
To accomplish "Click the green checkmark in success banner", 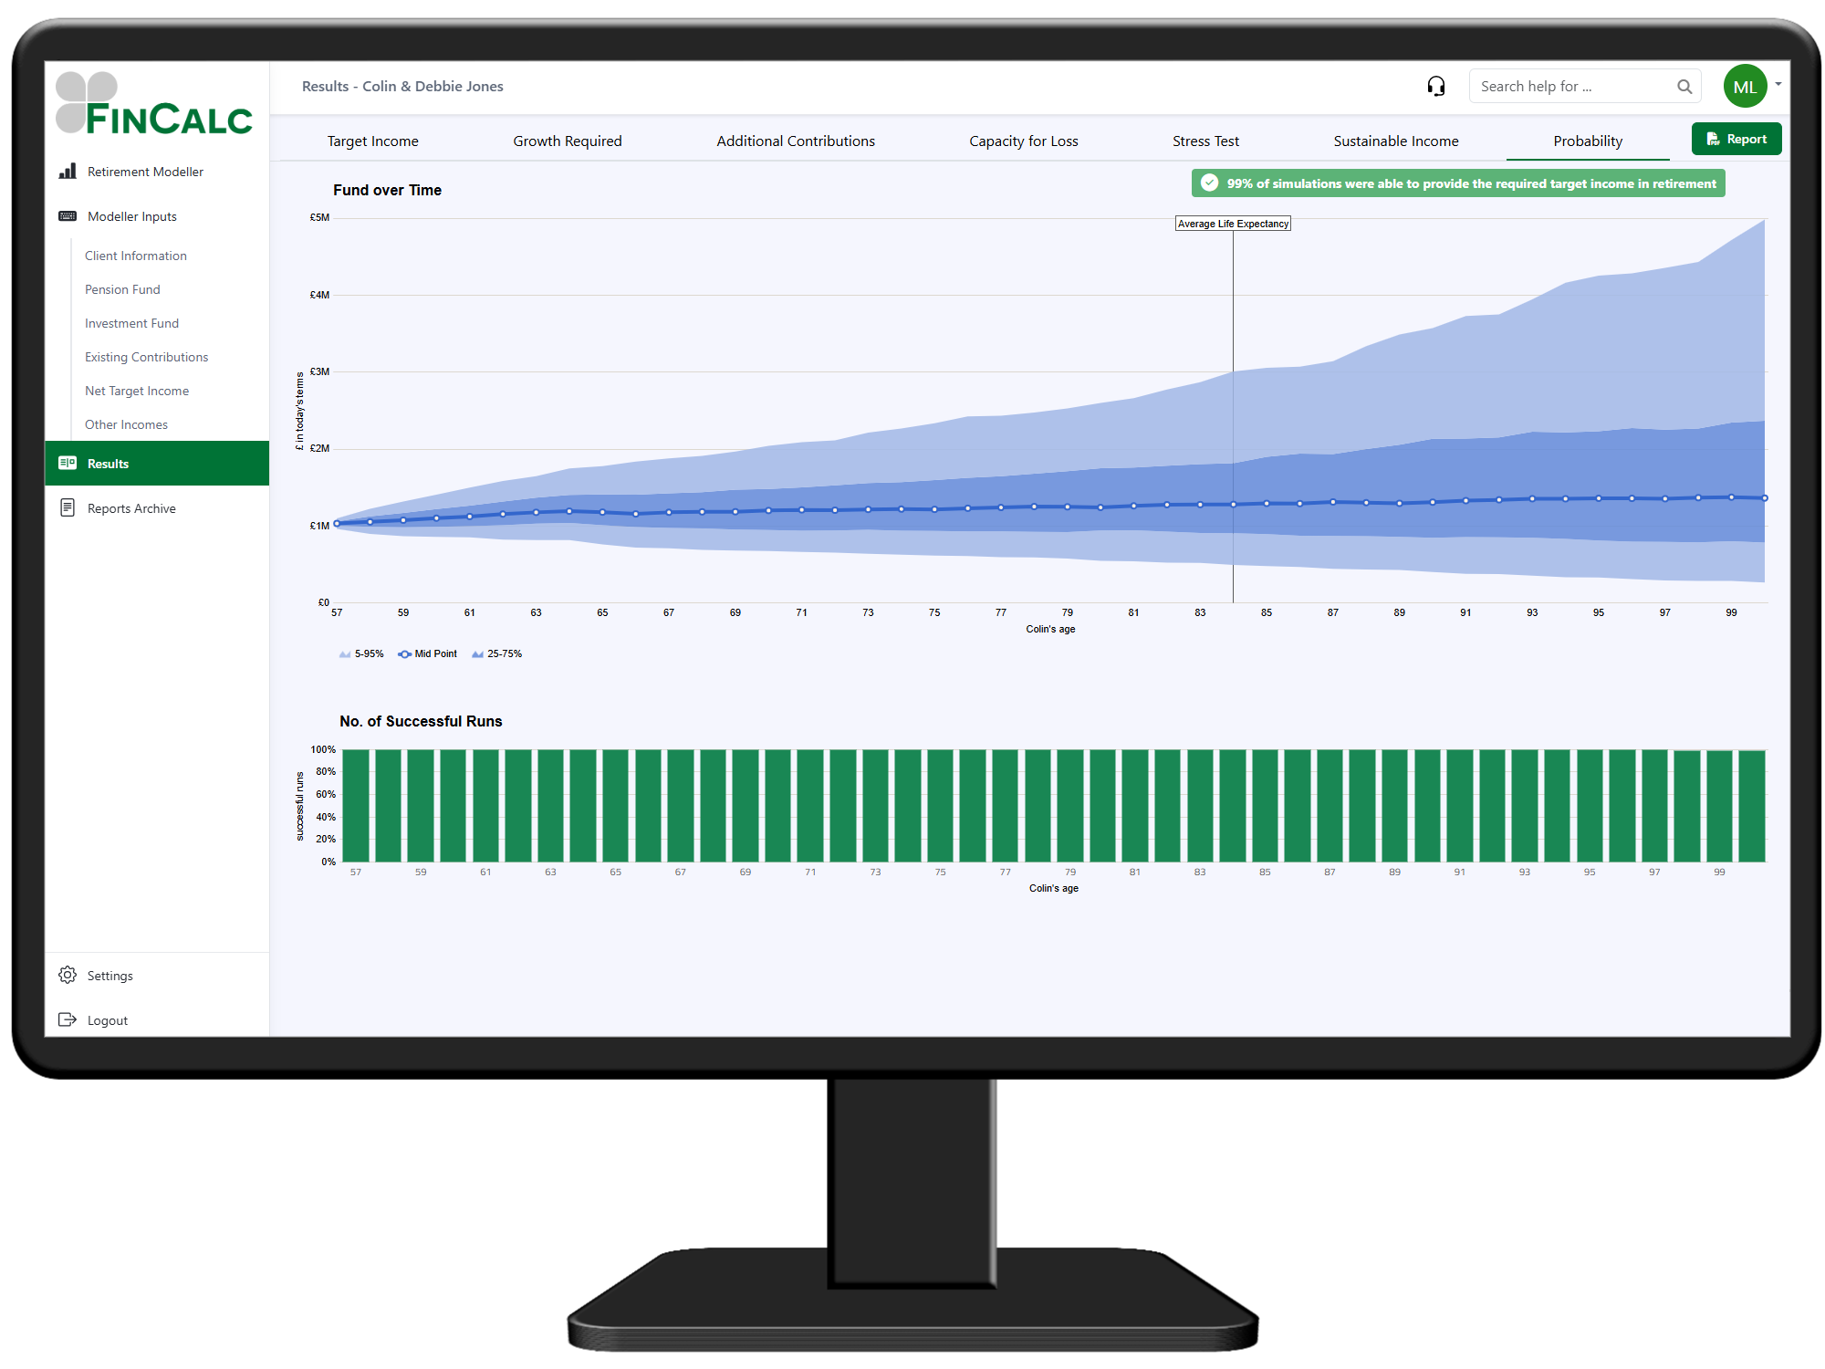I will coord(1210,183).
